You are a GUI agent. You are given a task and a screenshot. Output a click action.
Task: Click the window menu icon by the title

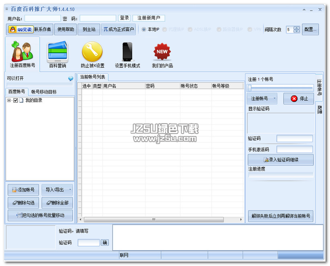[x=7, y=9]
